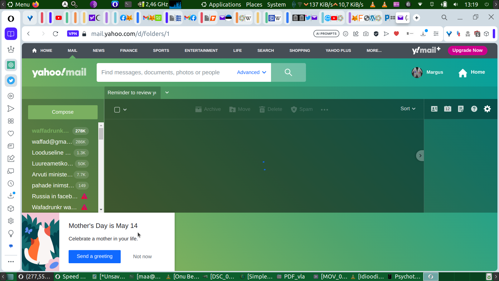Open the Player in the Opera sidebar
Viewport: 499px width, 281px height.
pos(11,96)
